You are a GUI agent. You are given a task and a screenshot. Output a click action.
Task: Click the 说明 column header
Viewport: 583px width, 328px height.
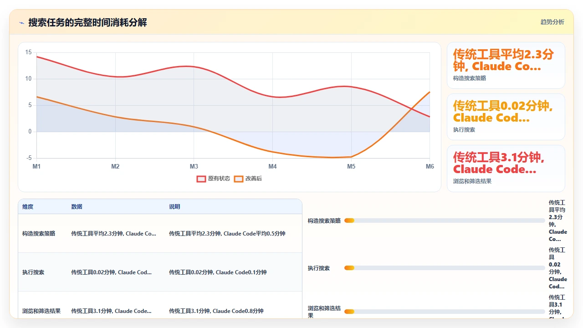click(174, 207)
